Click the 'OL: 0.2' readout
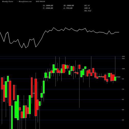The width and height of the screenshot is (129, 129). click(x=88, y=11)
